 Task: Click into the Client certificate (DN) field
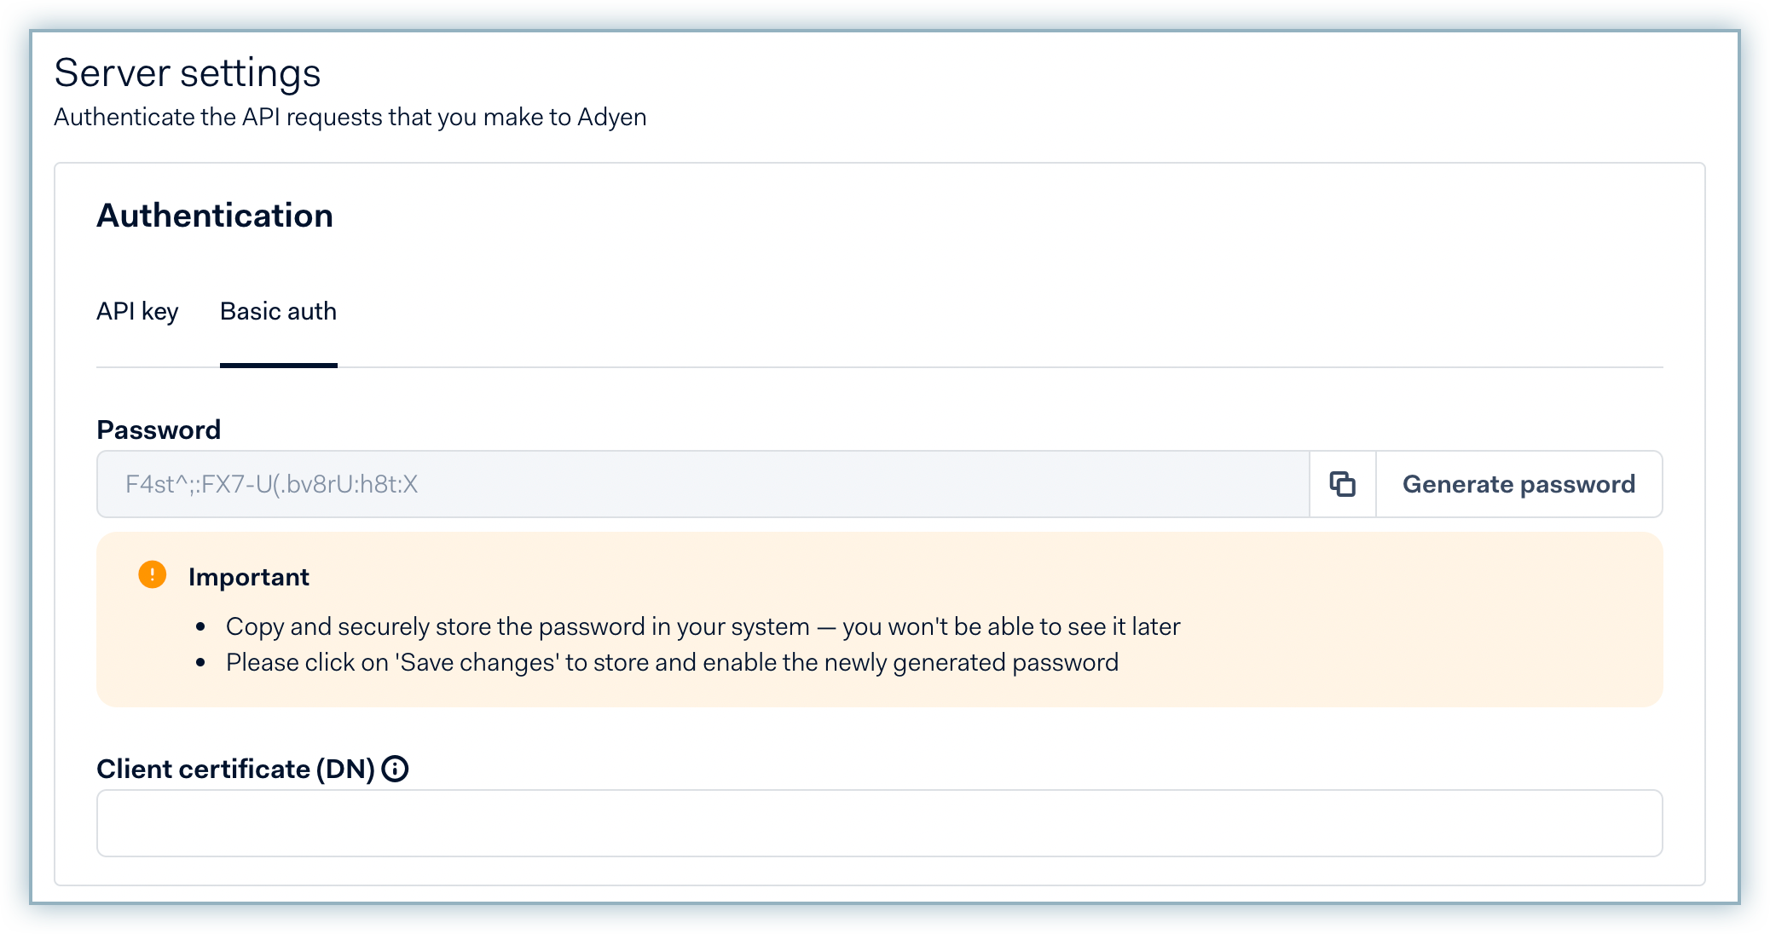(x=879, y=823)
